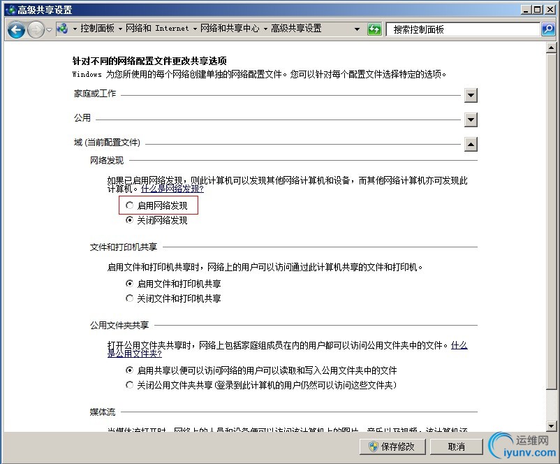Click the search magnifier icon

(x=548, y=29)
